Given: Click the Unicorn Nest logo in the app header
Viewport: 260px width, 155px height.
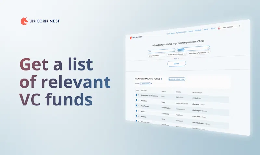Looking at the screenshot, I should [136, 38].
